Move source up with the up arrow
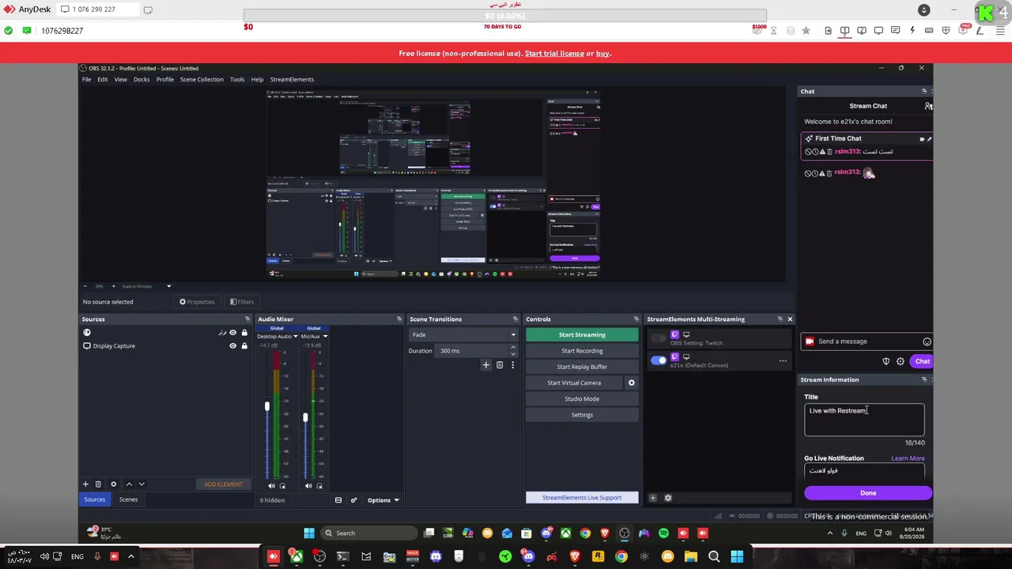The image size is (1012, 569). tap(129, 484)
